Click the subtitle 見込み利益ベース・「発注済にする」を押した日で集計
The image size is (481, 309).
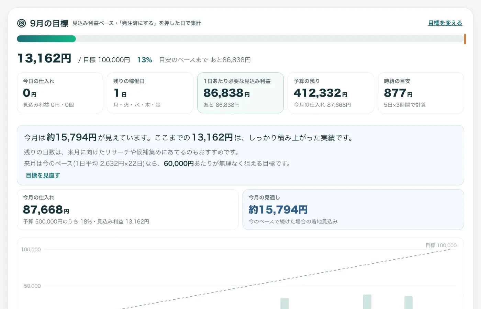pos(137,23)
